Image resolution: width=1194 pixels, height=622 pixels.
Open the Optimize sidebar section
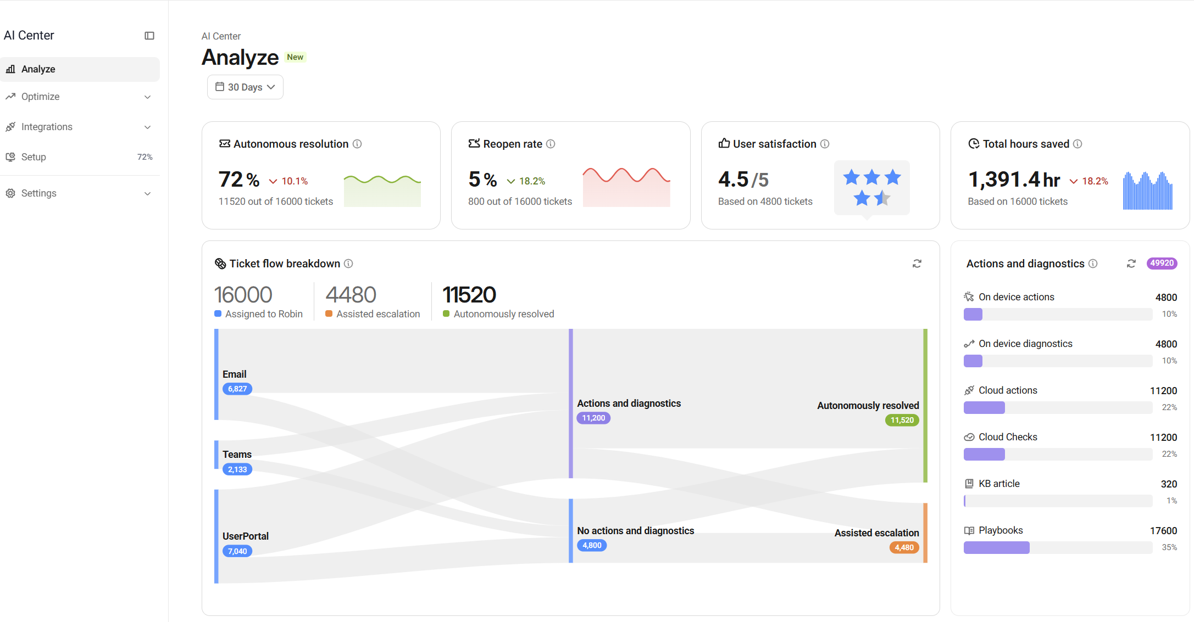(80, 97)
